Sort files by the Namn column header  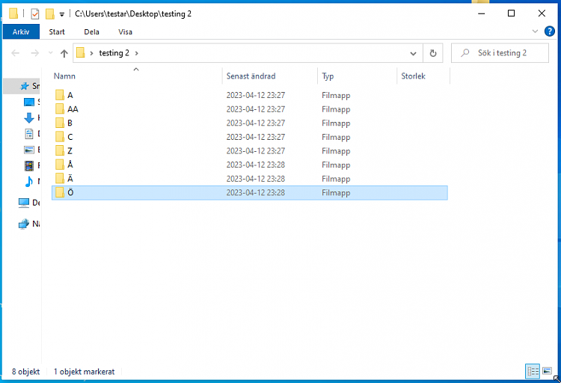[x=65, y=76]
